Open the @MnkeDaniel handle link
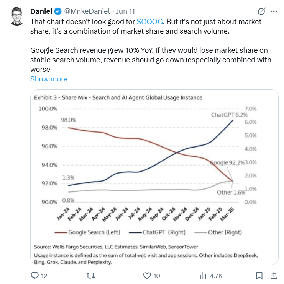The image size is (284, 284). [x=87, y=11]
